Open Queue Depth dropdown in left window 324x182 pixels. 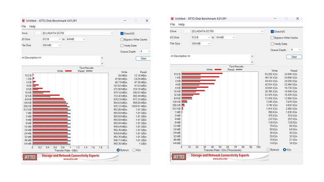pos(145,51)
